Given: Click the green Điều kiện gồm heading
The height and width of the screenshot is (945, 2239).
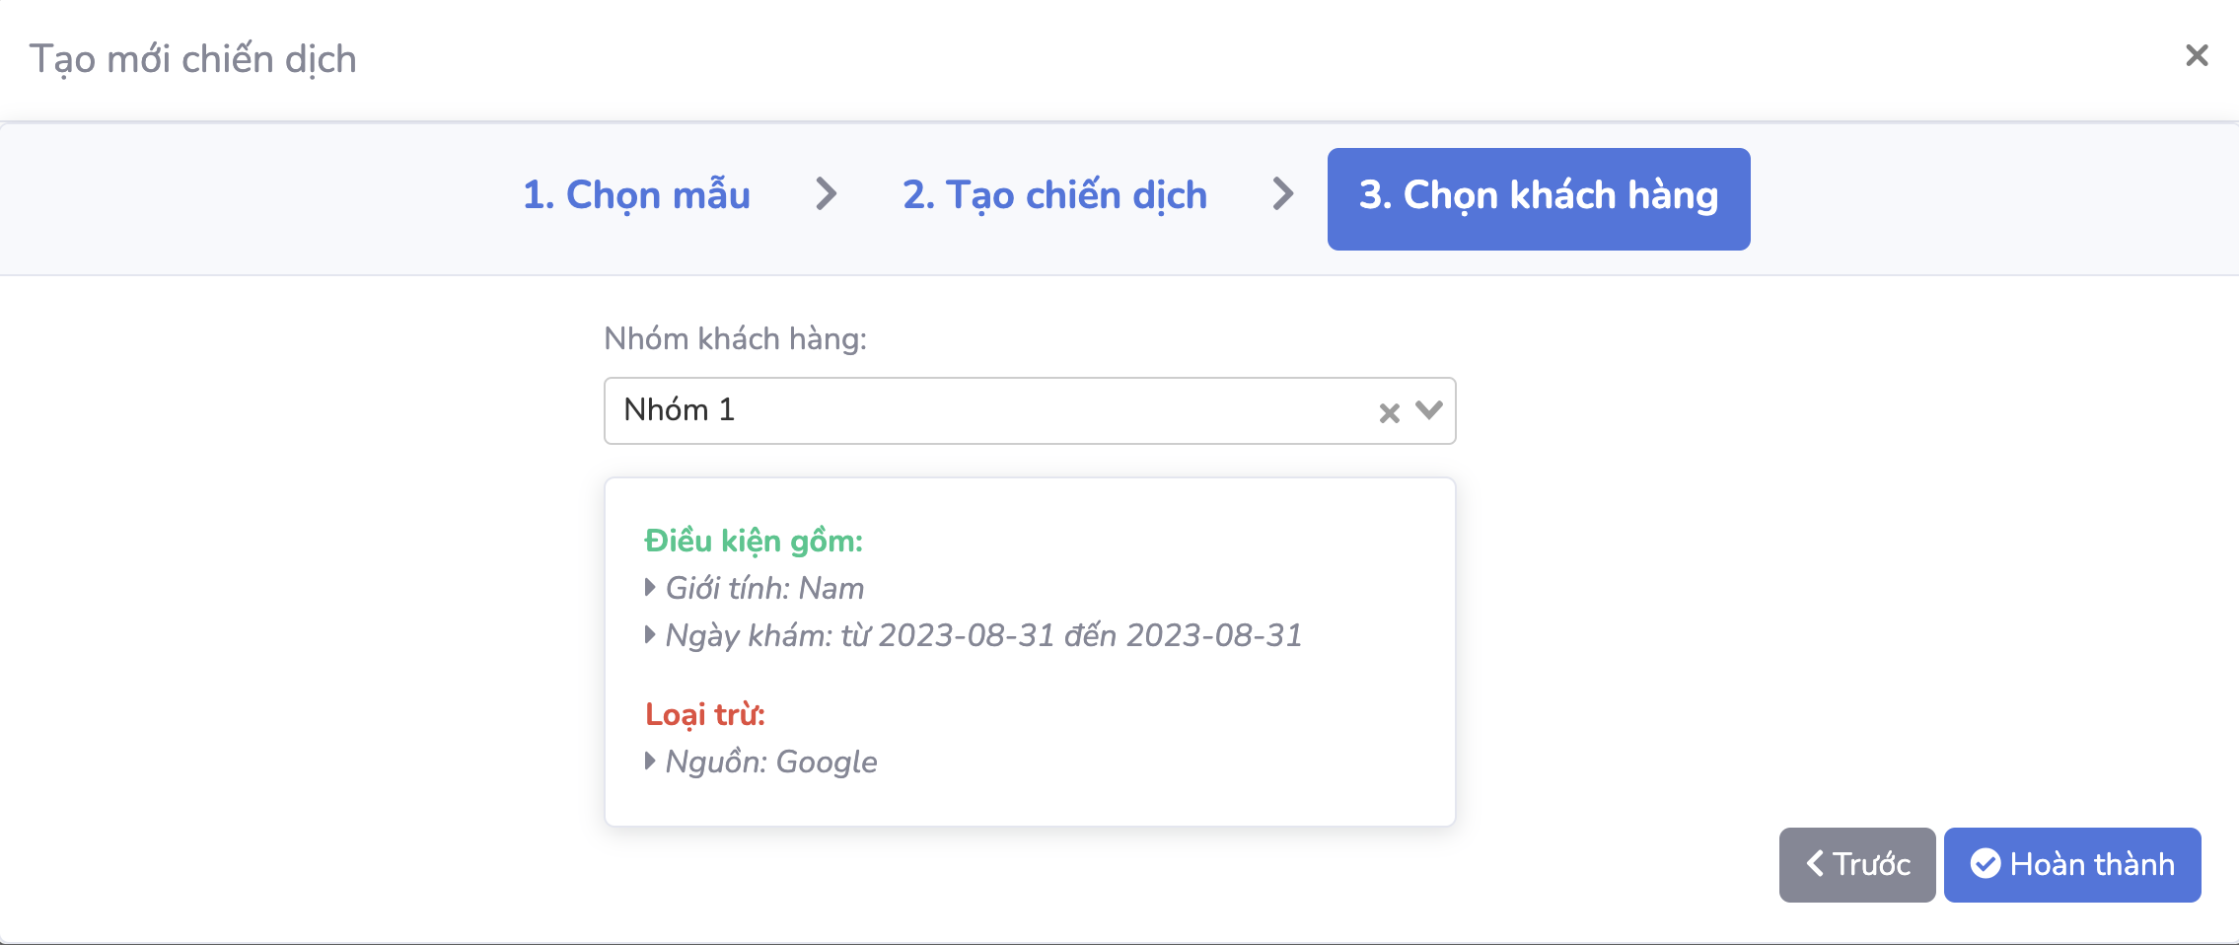Looking at the screenshot, I should coord(754,541).
